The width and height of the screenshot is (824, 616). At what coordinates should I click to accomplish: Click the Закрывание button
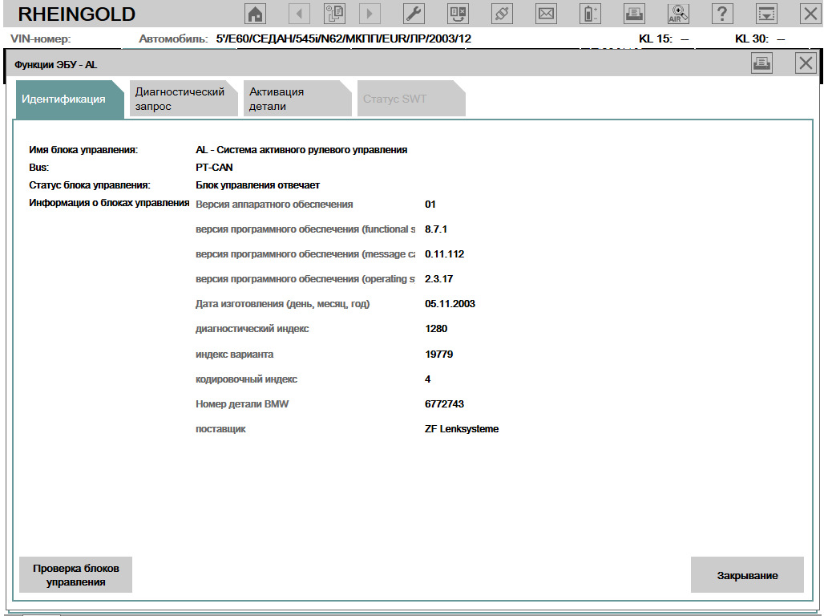pos(747,575)
